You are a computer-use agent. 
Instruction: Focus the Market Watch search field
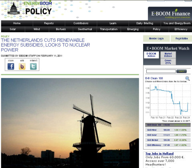(161, 71)
